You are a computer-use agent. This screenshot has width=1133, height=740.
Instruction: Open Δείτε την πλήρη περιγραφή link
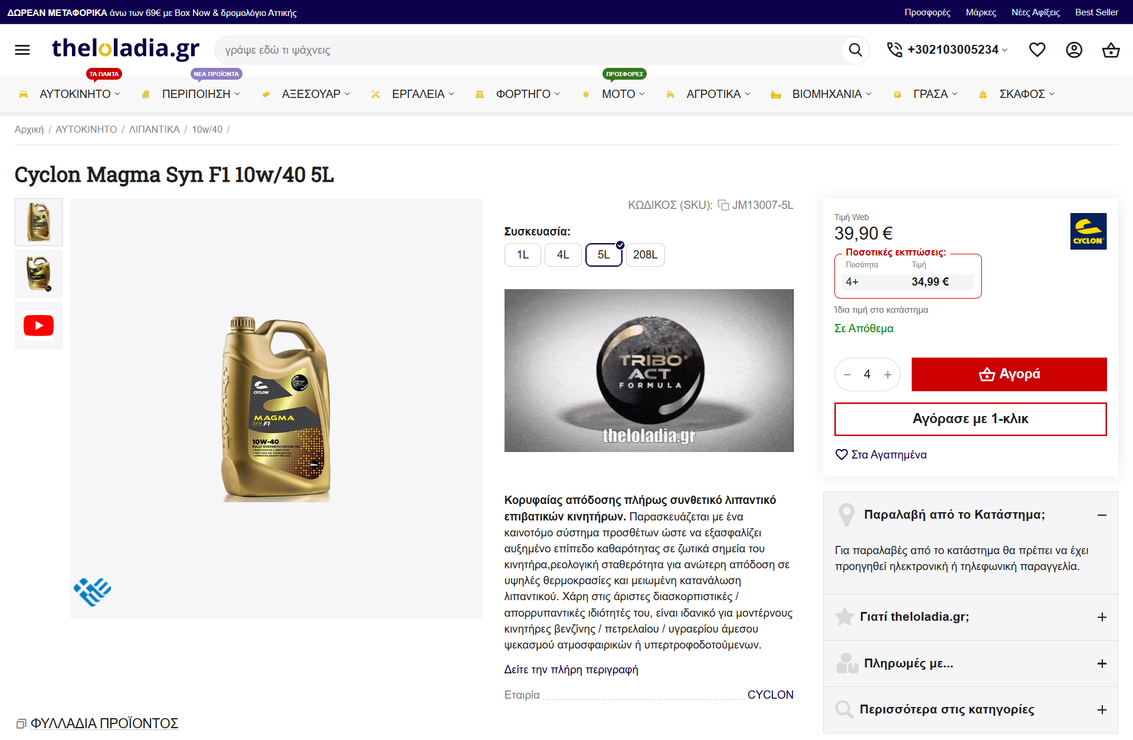[571, 670]
